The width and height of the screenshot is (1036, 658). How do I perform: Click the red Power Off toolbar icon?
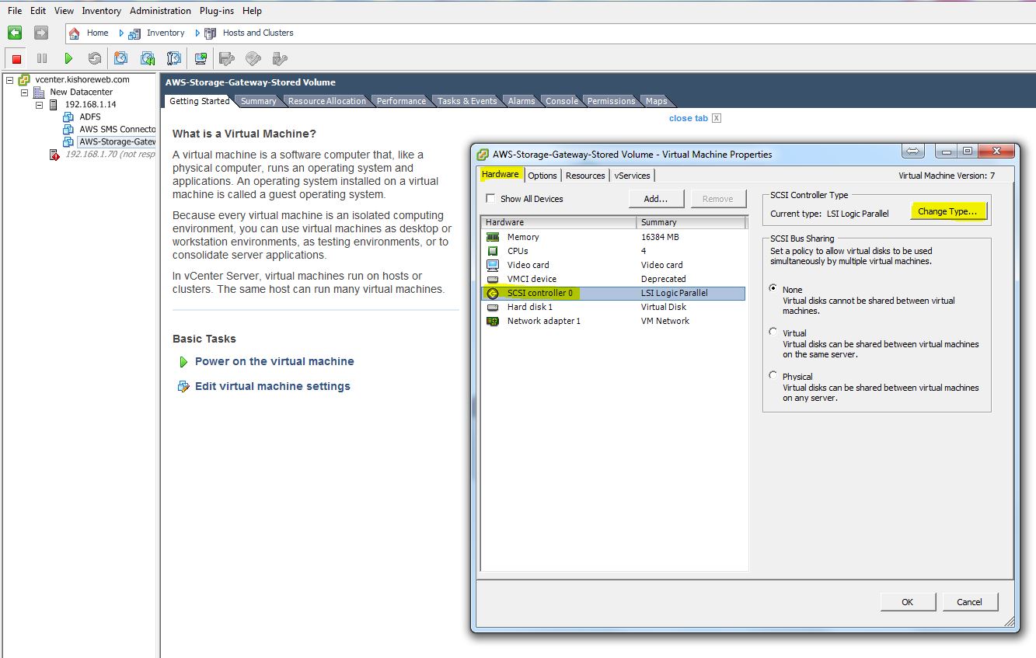[x=16, y=58]
